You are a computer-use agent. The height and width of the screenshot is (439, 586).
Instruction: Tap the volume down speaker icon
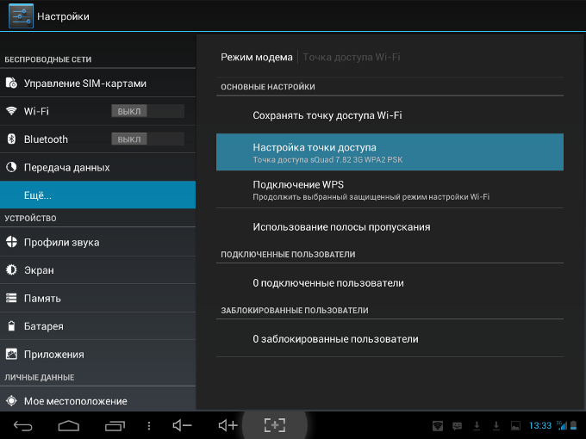(182, 425)
